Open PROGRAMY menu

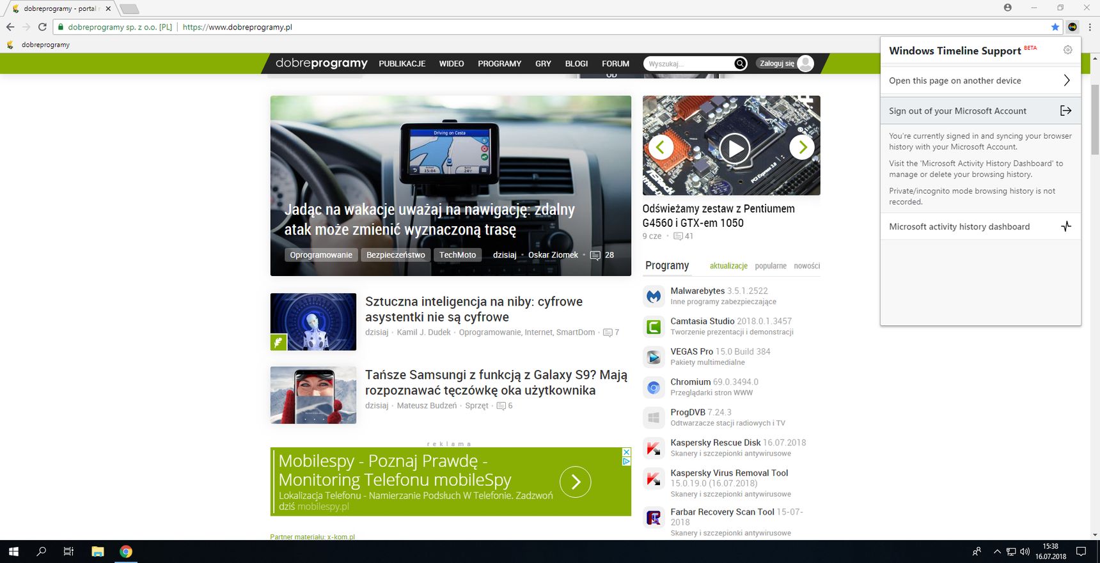(499, 63)
